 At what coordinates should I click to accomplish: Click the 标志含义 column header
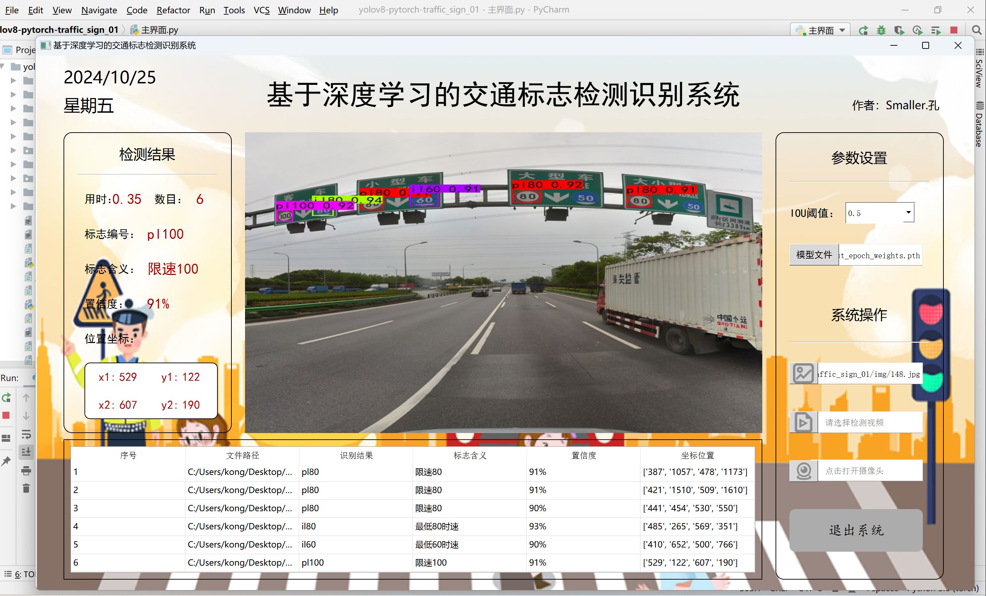pyautogui.click(x=470, y=455)
